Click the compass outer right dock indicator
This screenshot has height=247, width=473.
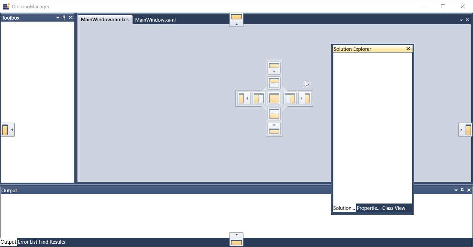pos(305,98)
